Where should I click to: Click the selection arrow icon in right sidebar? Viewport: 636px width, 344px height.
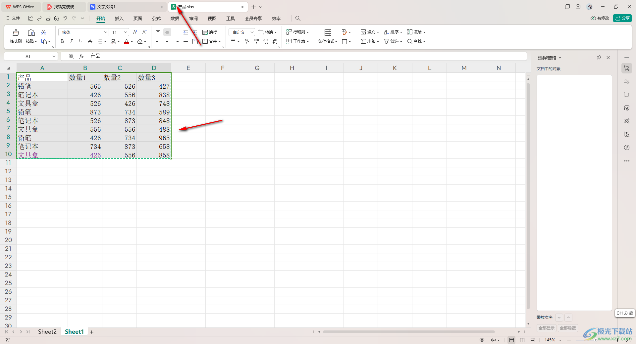pos(627,68)
